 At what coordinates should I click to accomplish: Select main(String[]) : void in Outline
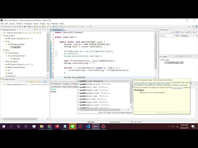pos(174,63)
